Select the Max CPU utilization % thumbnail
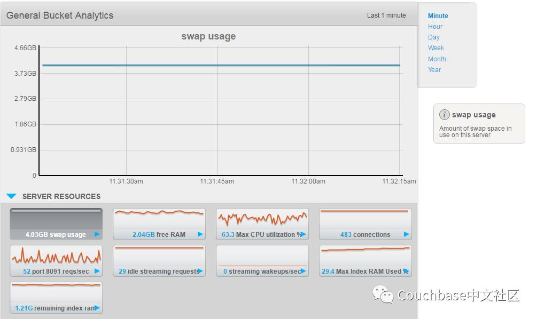This screenshot has width=537, height=319. [262, 224]
